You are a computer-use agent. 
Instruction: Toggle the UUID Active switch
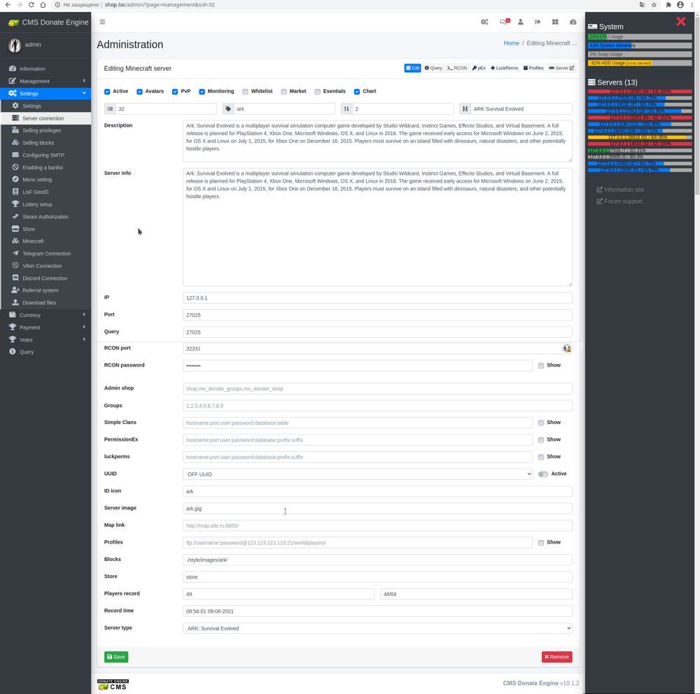(x=543, y=474)
